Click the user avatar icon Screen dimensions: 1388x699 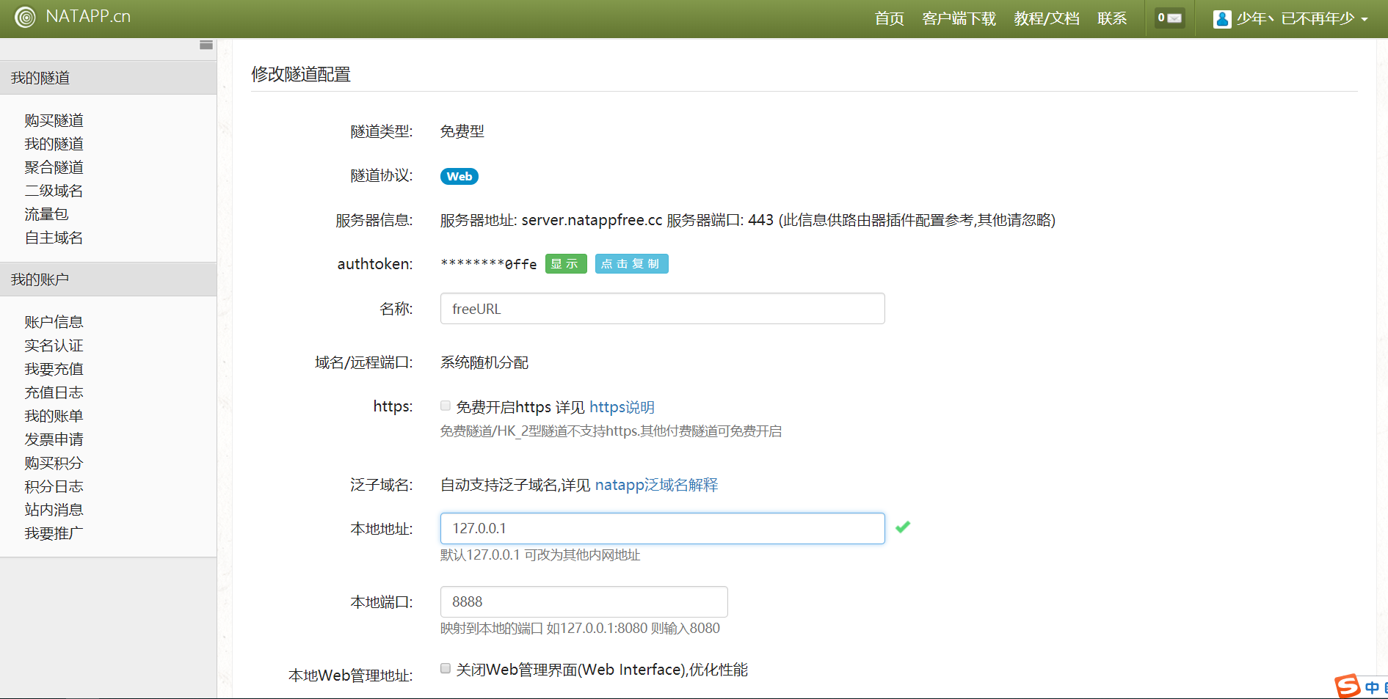tap(1222, 18)
